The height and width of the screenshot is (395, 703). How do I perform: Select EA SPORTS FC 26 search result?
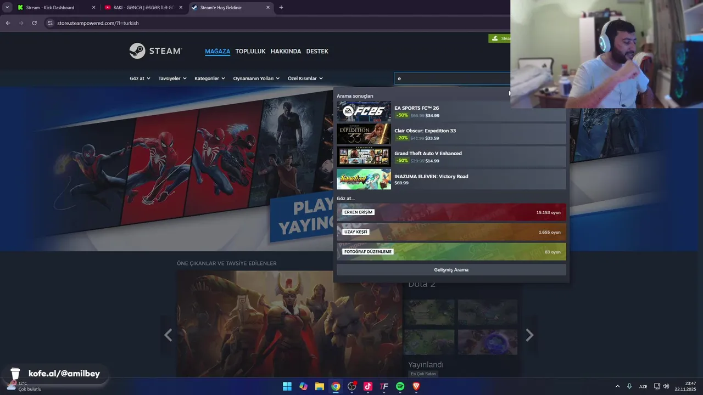451,111
